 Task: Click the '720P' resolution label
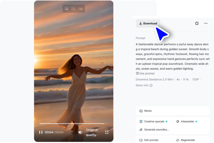click(x=195, y=79)
